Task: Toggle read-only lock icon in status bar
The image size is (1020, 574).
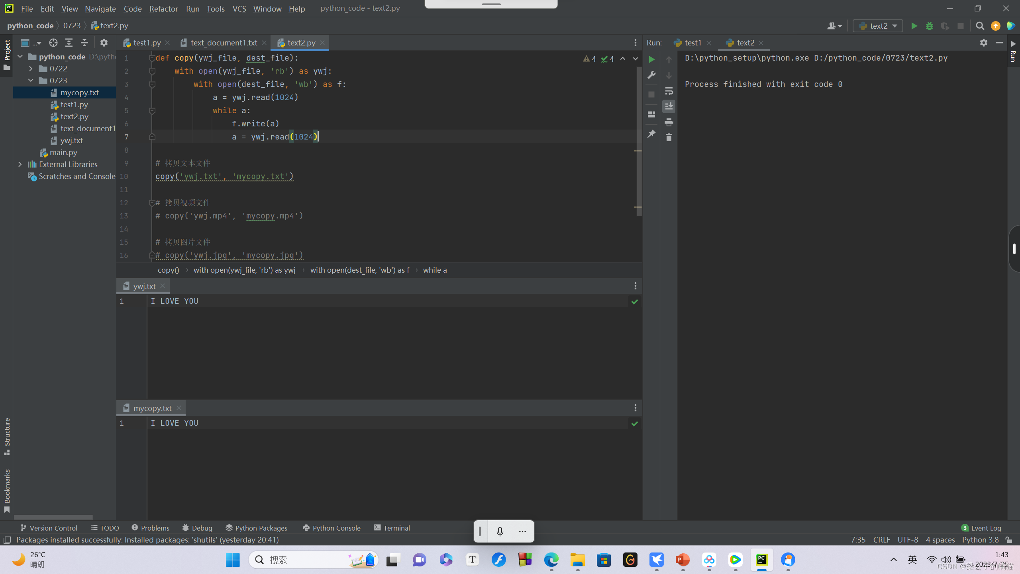Action: click(1009, 540)
